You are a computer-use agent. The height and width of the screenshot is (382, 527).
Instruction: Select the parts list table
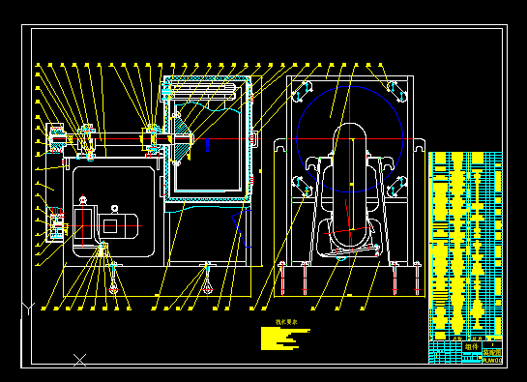pyautogui.click(x=465, y=247)
